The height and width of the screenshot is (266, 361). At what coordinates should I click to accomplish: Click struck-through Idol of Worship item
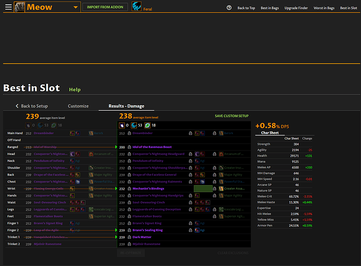(45, 147)
